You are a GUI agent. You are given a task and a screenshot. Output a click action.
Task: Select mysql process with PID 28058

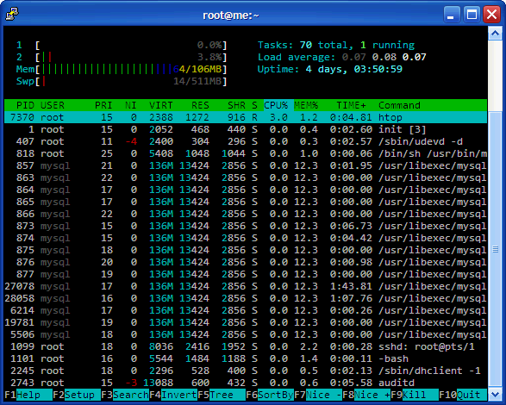(246, 298)
